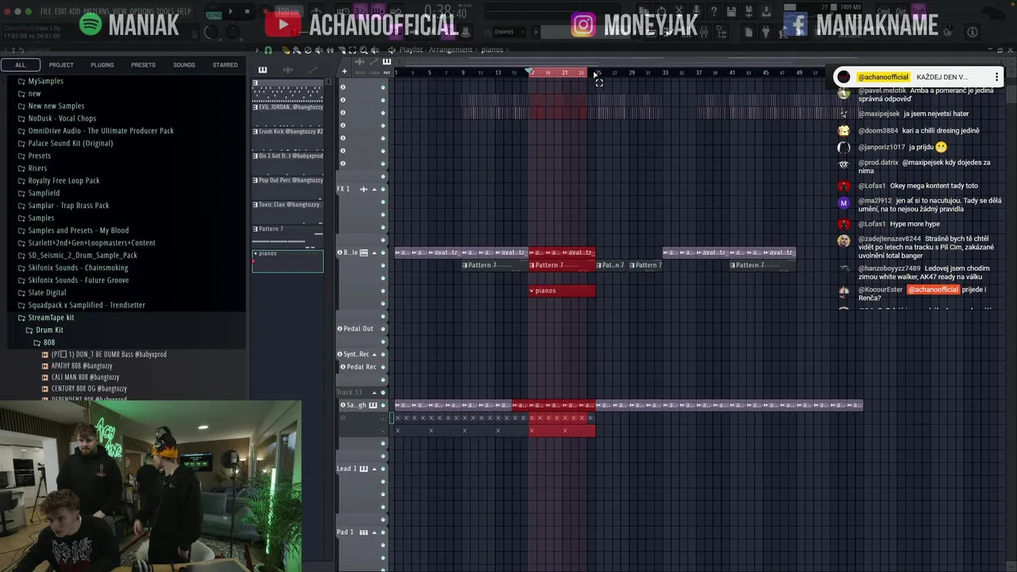Click speaker icon before Playlist title
The width and height of the screenshot is (1017, 572).
click(391, 50)
